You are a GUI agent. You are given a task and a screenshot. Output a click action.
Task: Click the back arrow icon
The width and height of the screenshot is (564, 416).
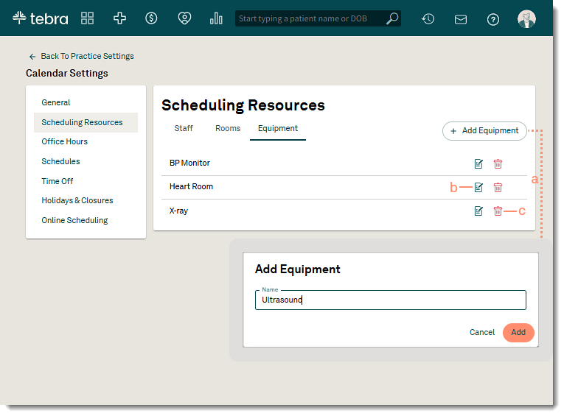tap(32, 57)
